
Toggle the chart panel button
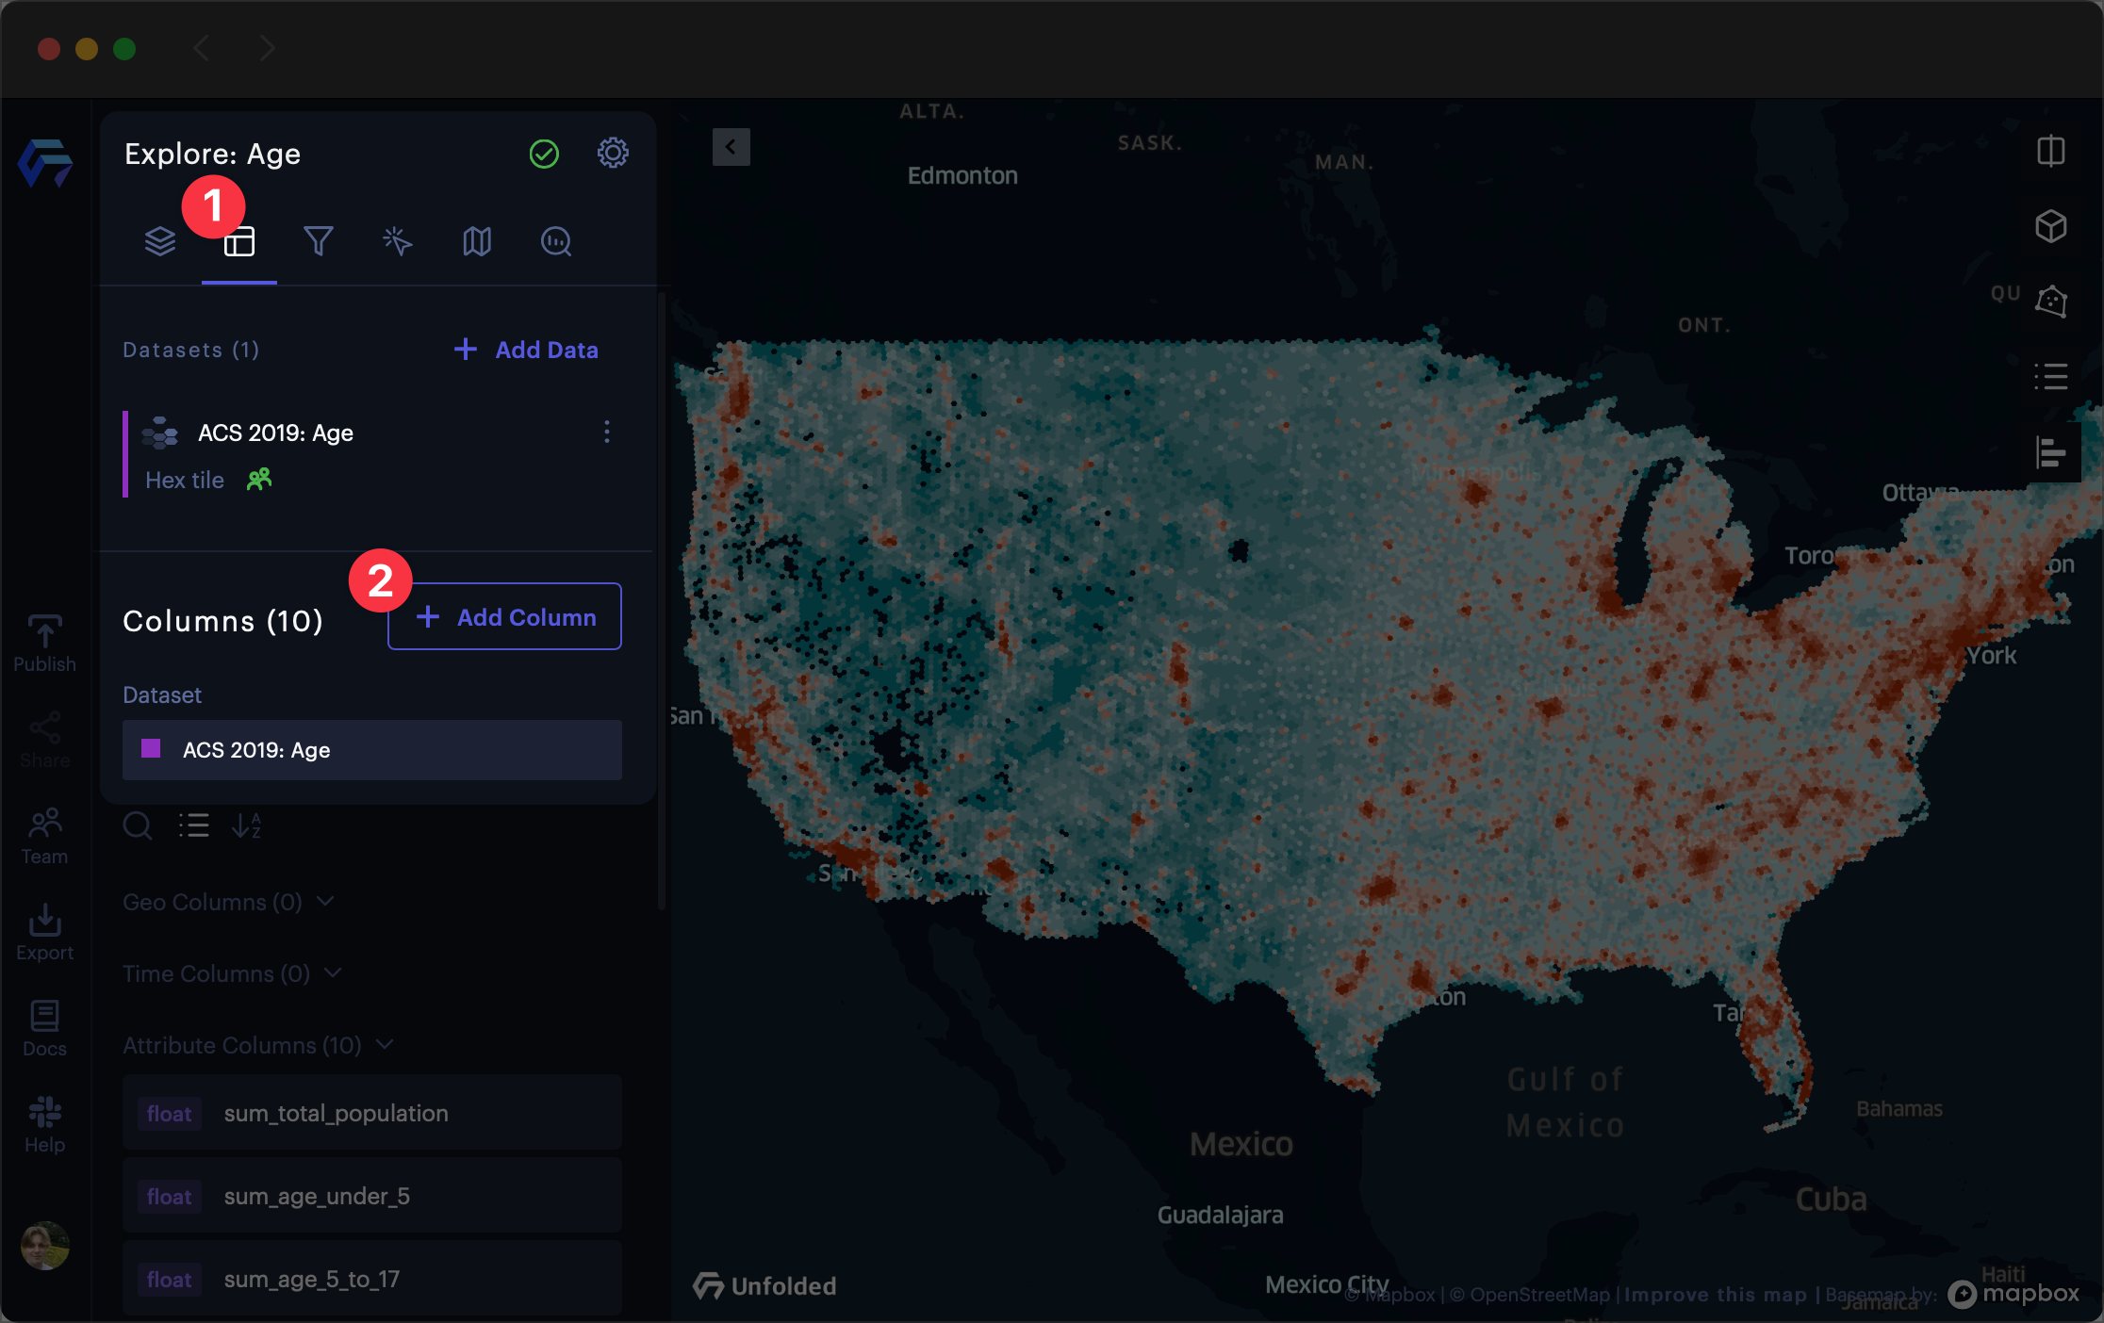[2051, 452]
